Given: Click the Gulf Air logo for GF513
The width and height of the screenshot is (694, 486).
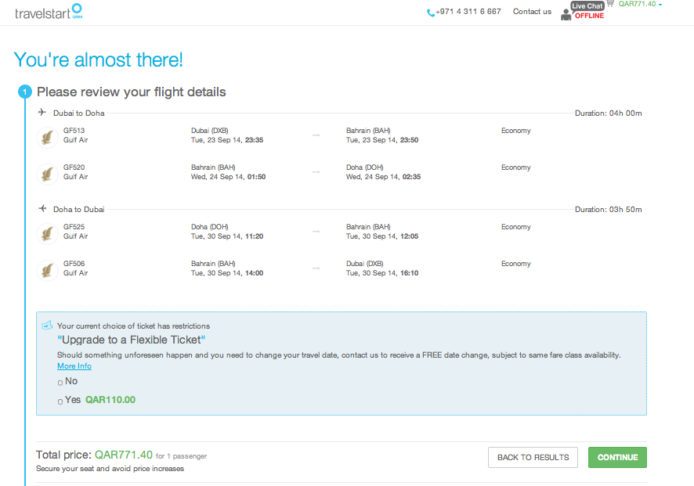Looking at the screenshot, I should click(x=49, y=136).
